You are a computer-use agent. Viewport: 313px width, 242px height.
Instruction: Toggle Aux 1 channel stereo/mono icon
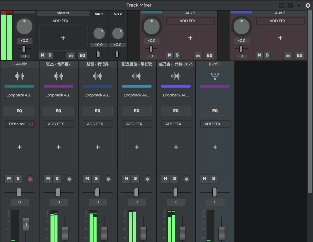[x=198, y=56]
